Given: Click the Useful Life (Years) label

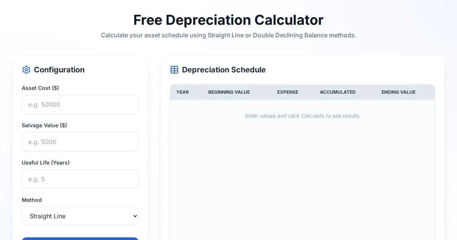Looking at the screenshot, I should (x=46, y=163).
